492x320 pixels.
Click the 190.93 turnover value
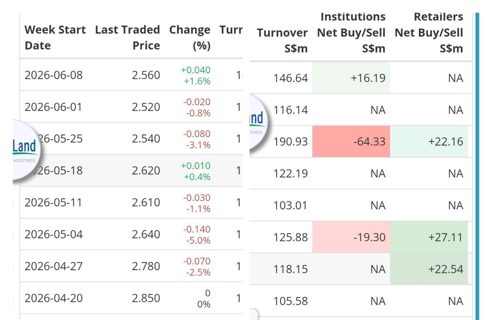(291, 142)
